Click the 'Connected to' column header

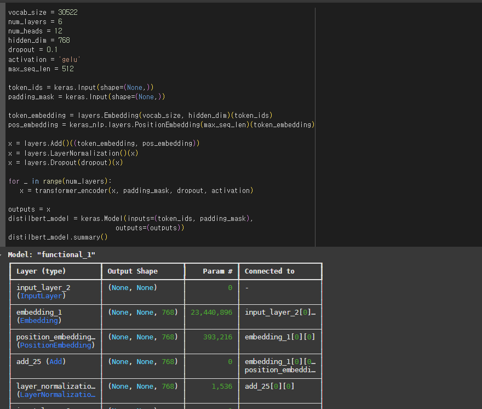269,271
